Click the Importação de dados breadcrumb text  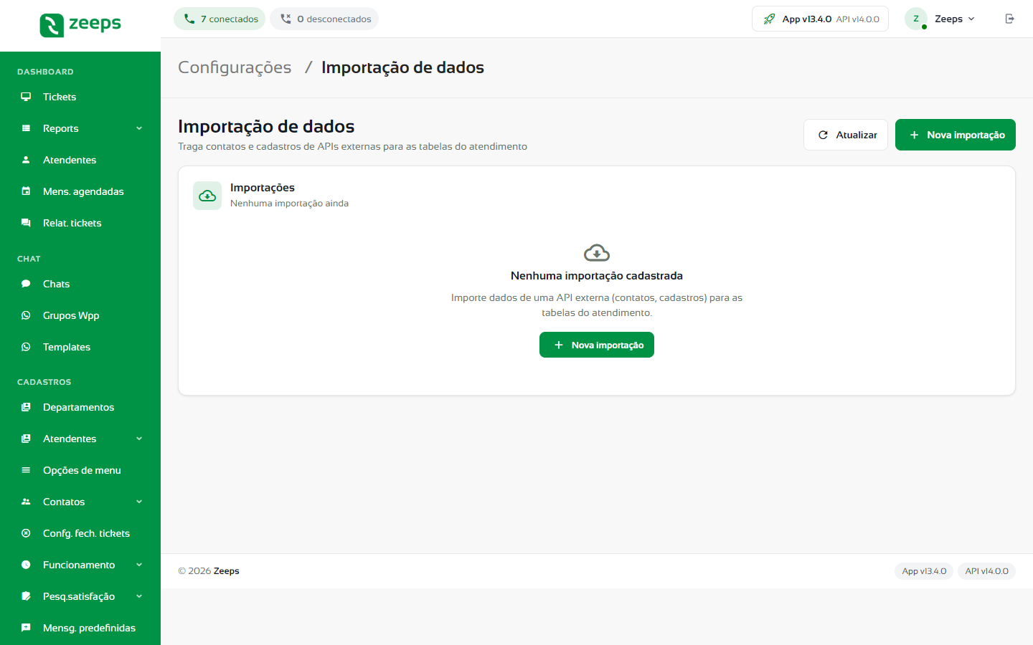pos(402,67)
